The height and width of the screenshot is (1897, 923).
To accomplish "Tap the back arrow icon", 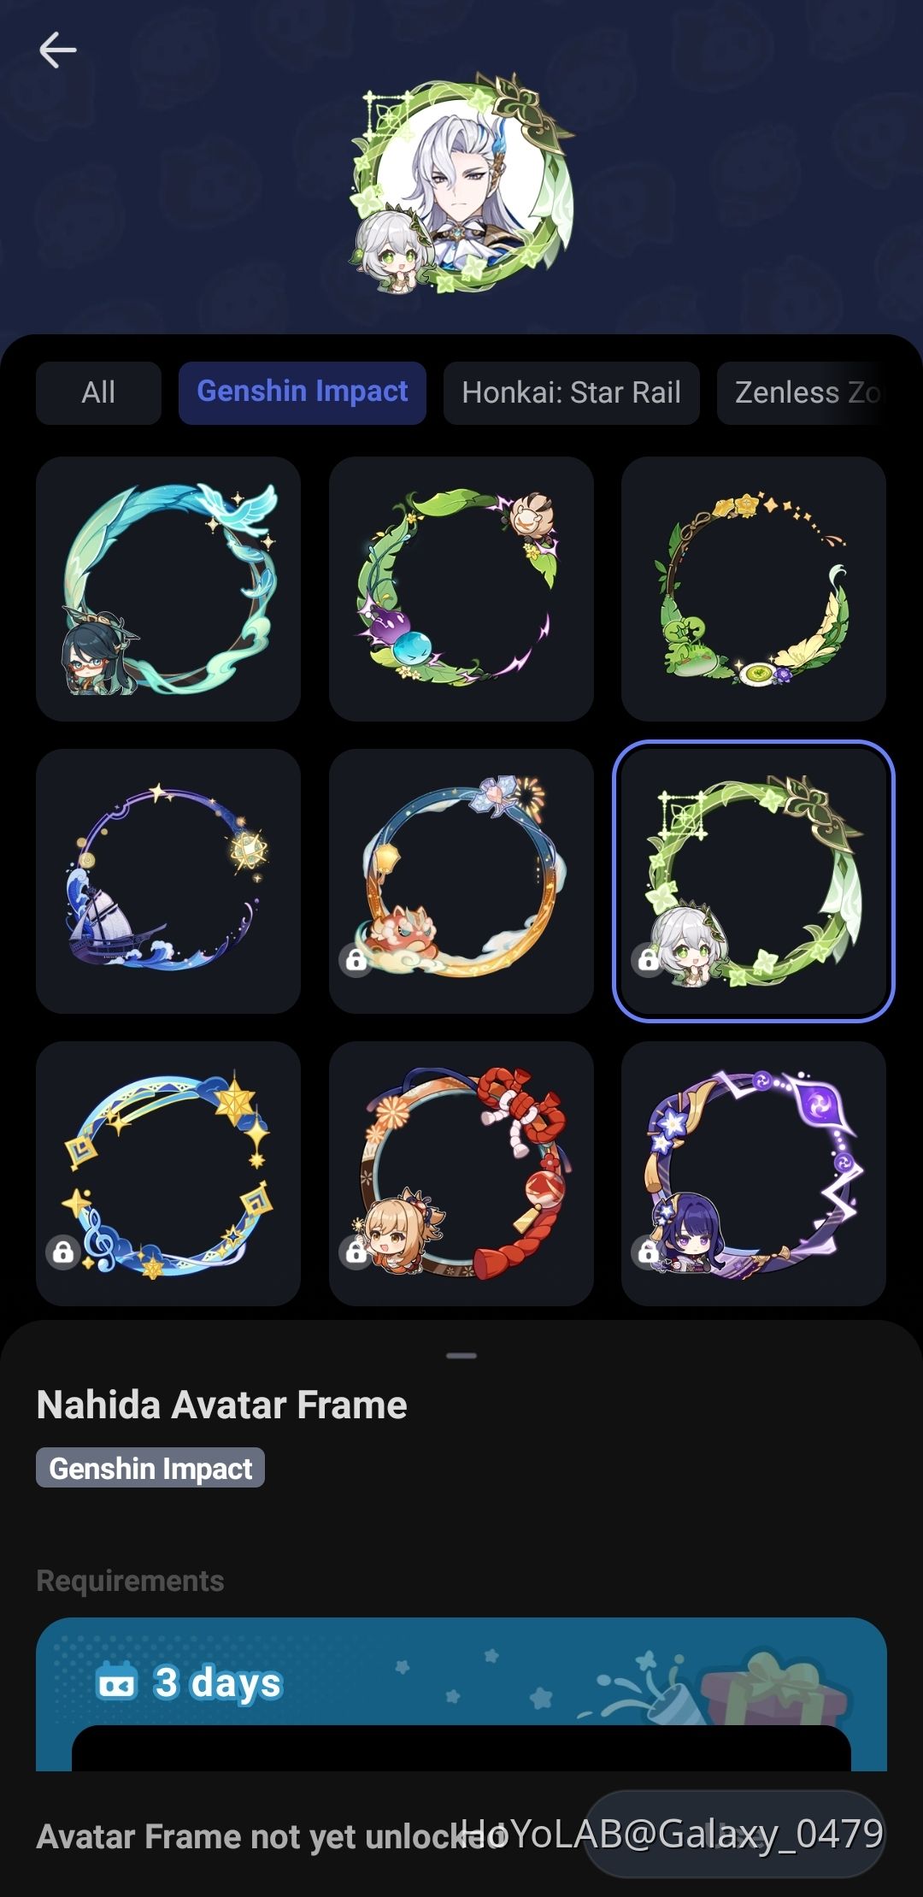I will (x=57, y=50).
